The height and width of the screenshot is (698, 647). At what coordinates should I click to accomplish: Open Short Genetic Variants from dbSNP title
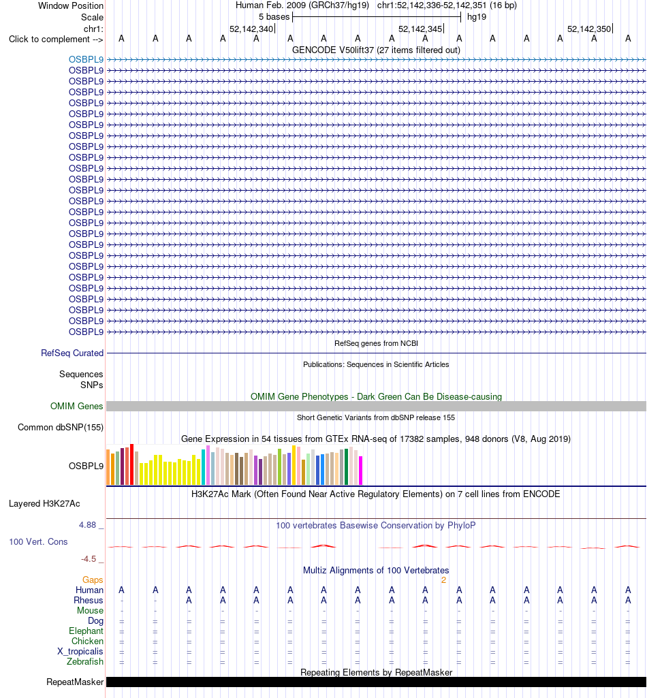coord(376,417)
